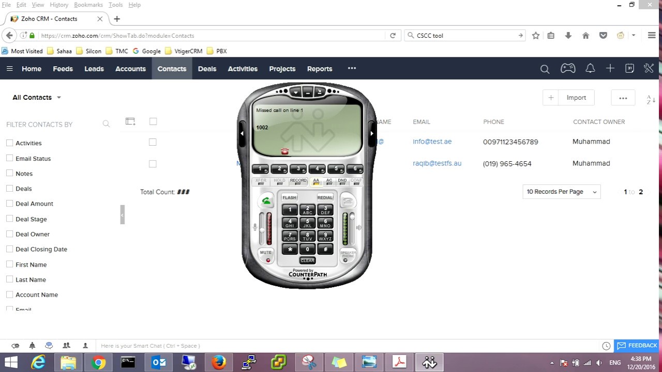The width and height of the screenshot is (662, 372).
Task: Toggle MUTE on the softphone
Action: point(266,256)
